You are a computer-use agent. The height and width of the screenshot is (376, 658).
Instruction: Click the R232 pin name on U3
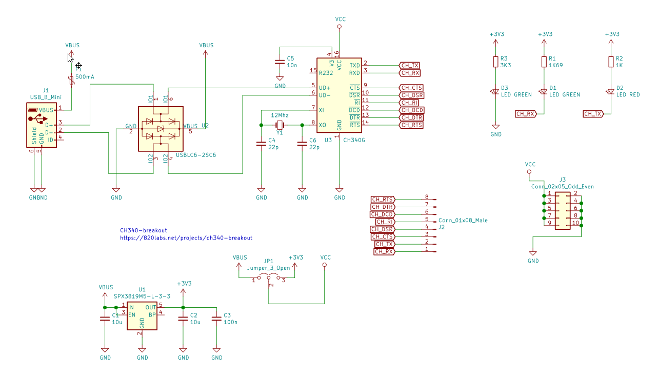[x=326, y=73]
